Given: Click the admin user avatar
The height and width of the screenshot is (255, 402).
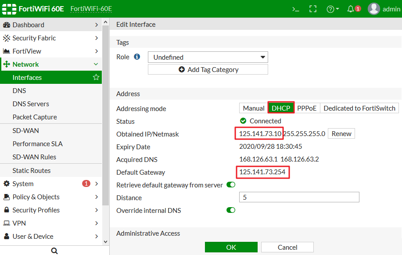Looking at the screenshot, I should coord(373,9).
